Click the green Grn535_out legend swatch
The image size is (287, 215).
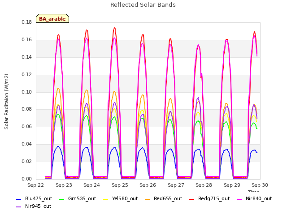pyautogui.click(x=62, y=199)
